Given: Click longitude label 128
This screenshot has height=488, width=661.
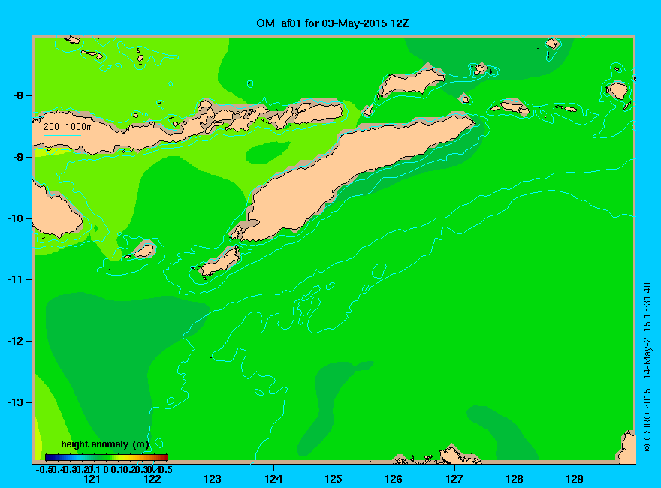Looking at the screenshot, I should 515,479.
